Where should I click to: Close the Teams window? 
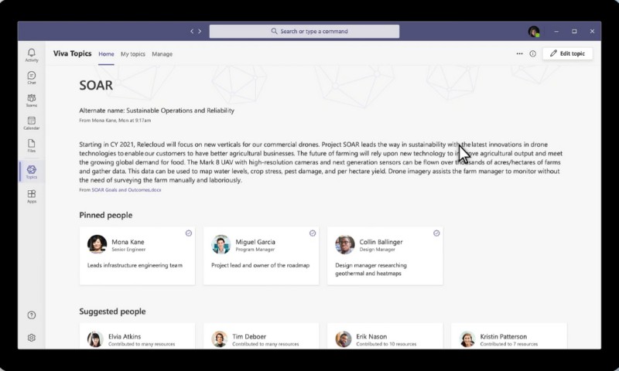592,31
